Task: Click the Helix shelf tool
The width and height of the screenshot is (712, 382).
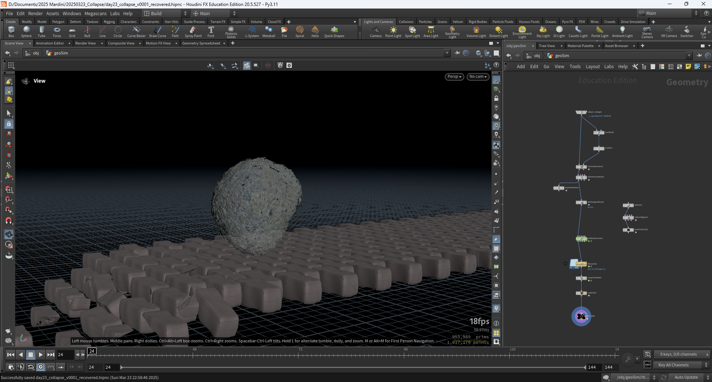Action: click(x=315, y=32)
